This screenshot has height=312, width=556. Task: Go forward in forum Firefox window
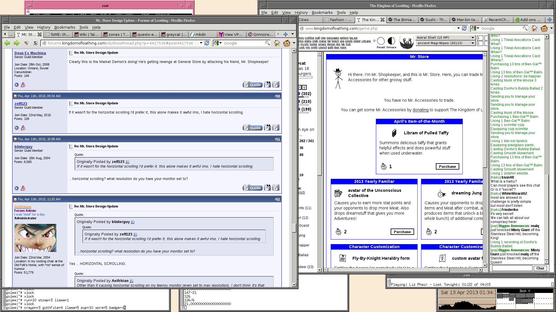tap(17, 43)
